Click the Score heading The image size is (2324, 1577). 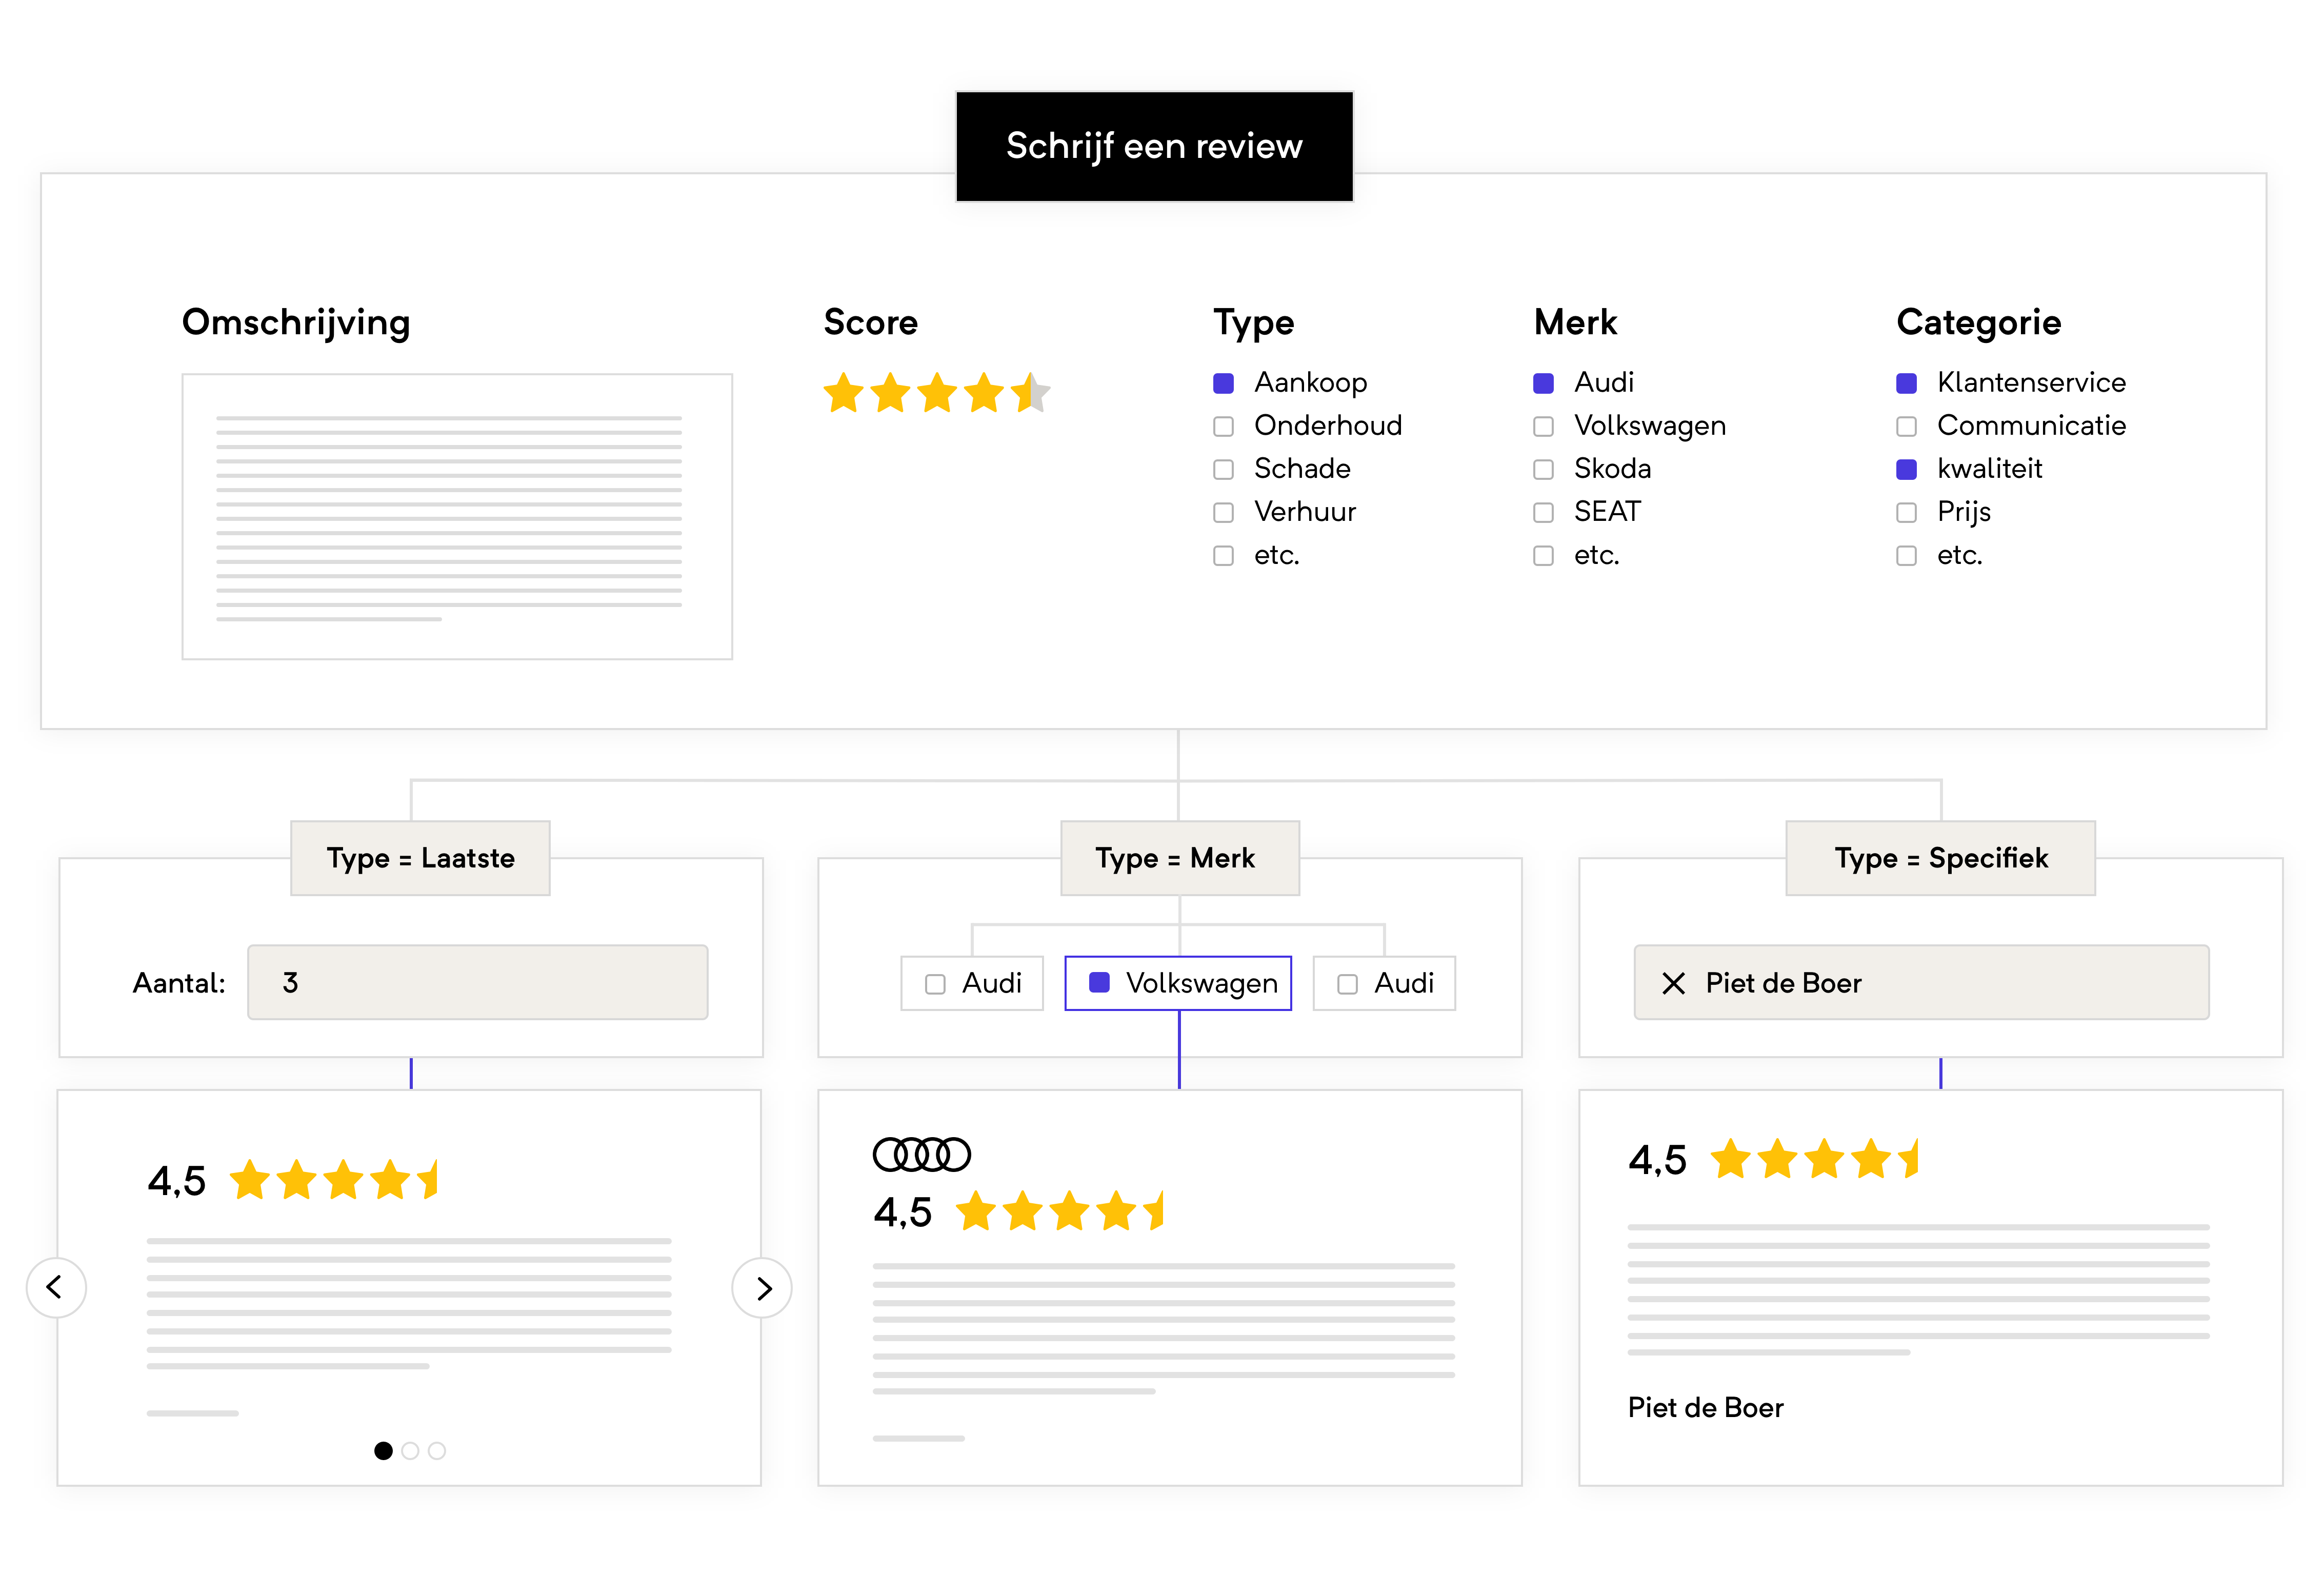(870, 322)
